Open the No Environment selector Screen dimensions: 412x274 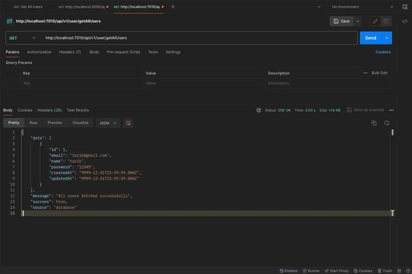[362, 7]
